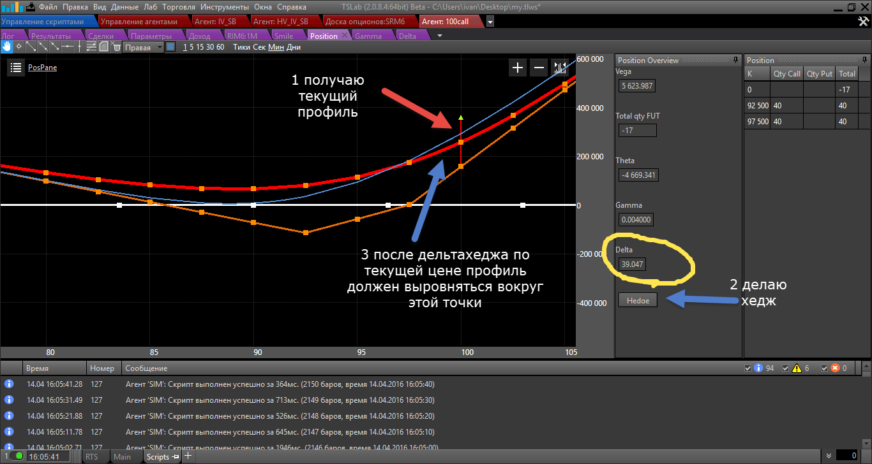The width and height of the screenshot is (872, 464).
Task: Select the 60 interval
Action: coord(220,47)
